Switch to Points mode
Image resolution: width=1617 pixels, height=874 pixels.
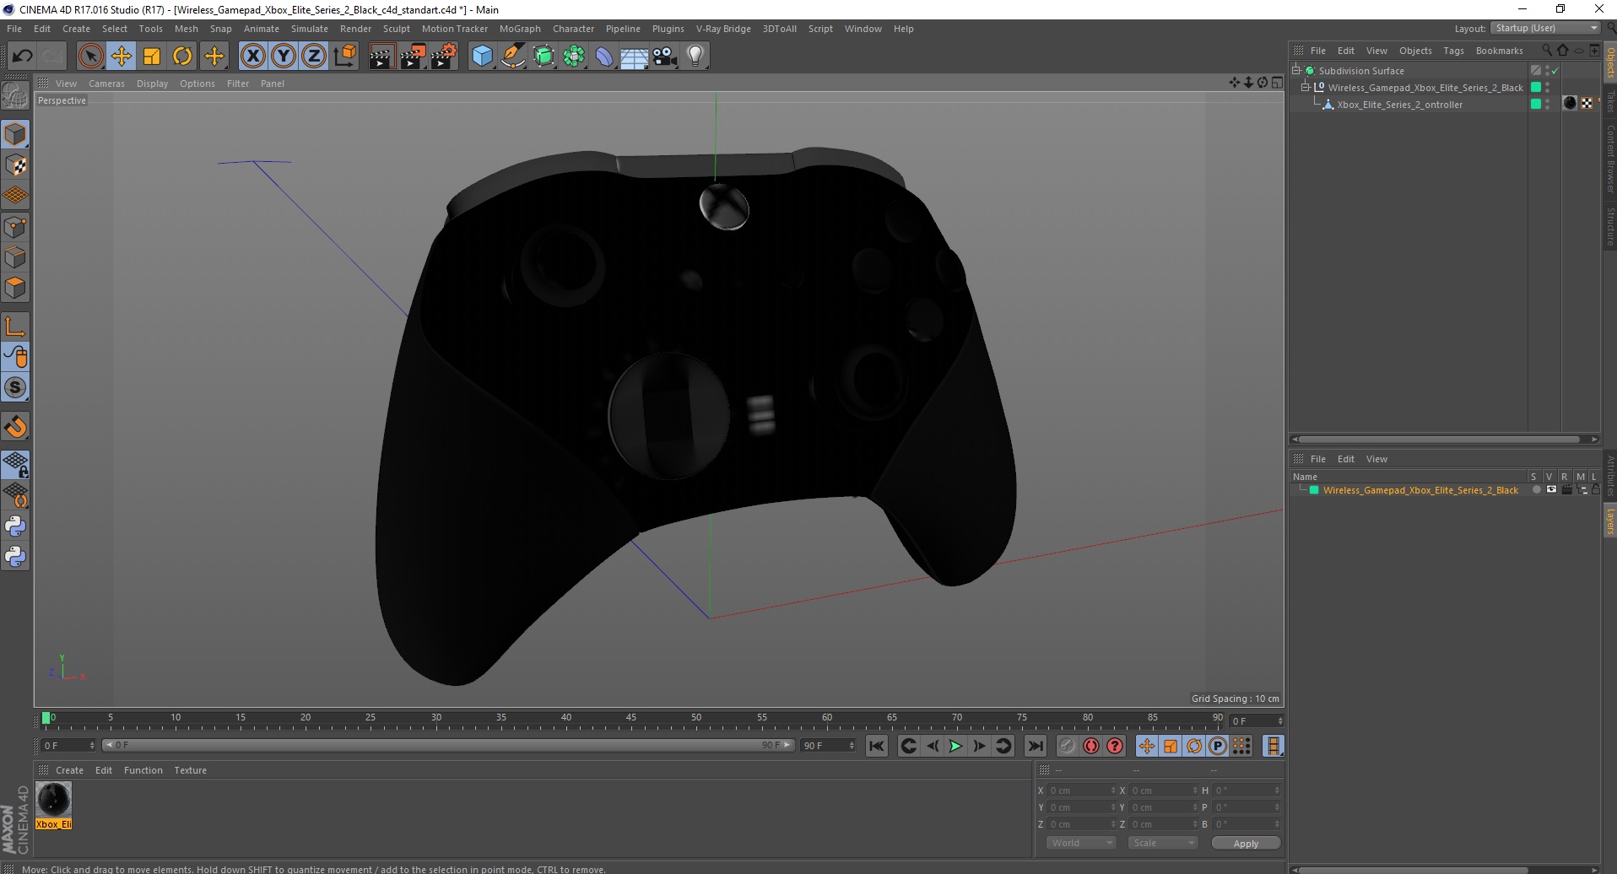(15, 227)
